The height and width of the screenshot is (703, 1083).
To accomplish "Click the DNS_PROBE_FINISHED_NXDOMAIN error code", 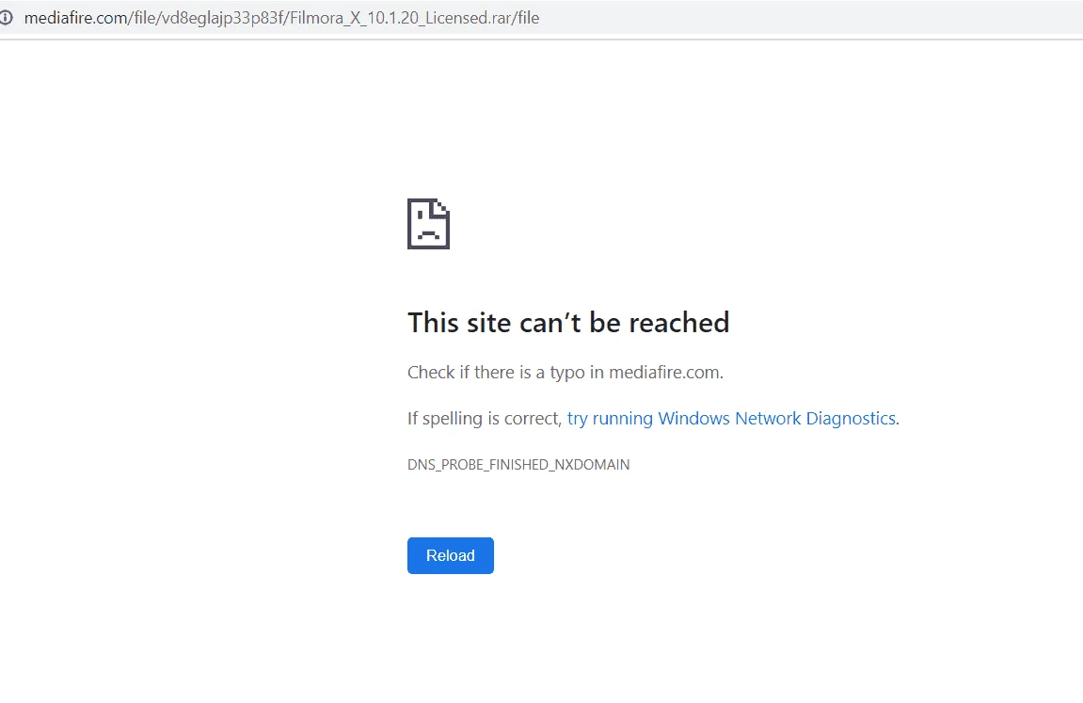I will click(518, 465).
